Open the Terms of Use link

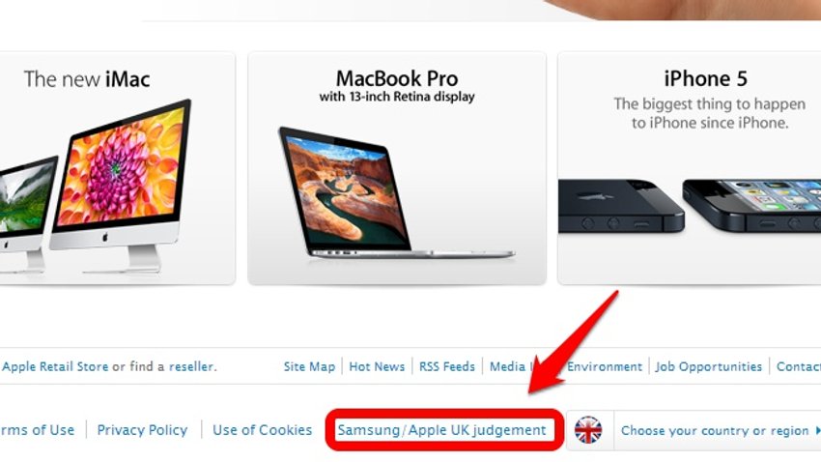click(x=37, y=430)
